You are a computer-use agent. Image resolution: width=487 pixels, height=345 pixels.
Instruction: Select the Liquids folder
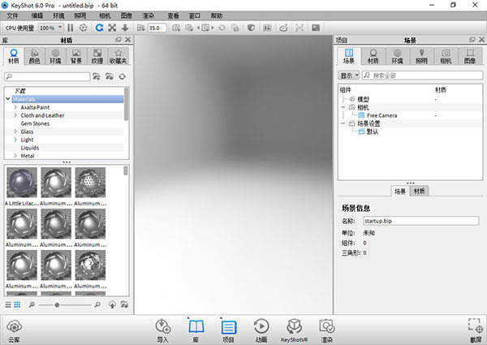coord(30,148)
